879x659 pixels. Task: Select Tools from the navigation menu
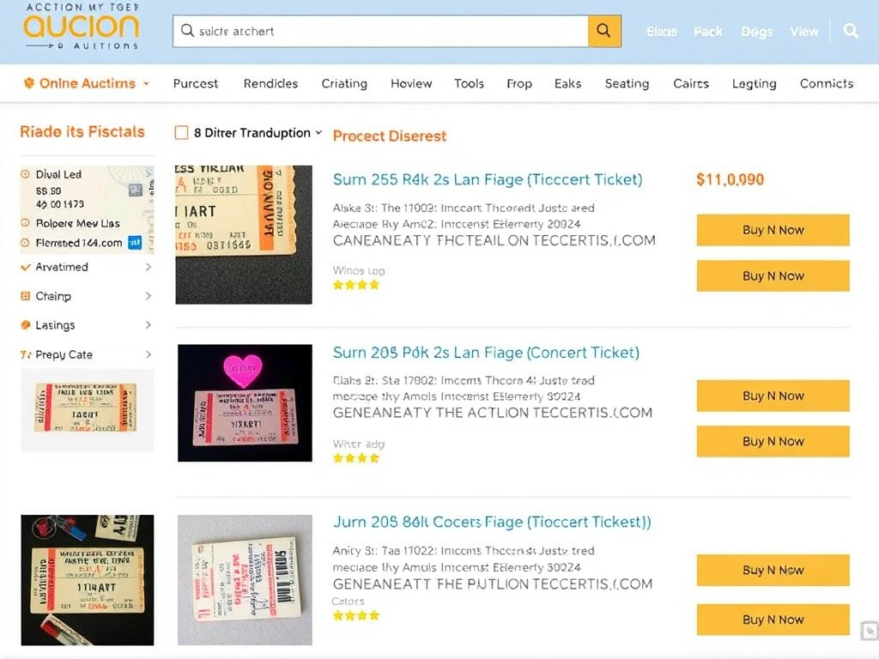[x=469, y=82]
